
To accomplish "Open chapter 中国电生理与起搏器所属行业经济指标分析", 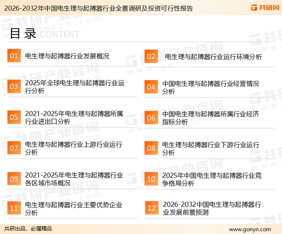I will pos(211,118).
